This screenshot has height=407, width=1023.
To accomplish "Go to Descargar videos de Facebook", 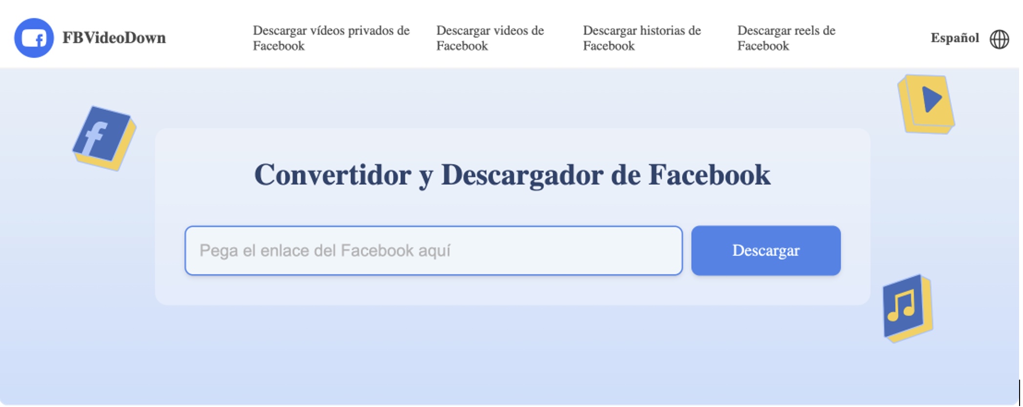I will point(490,38).
